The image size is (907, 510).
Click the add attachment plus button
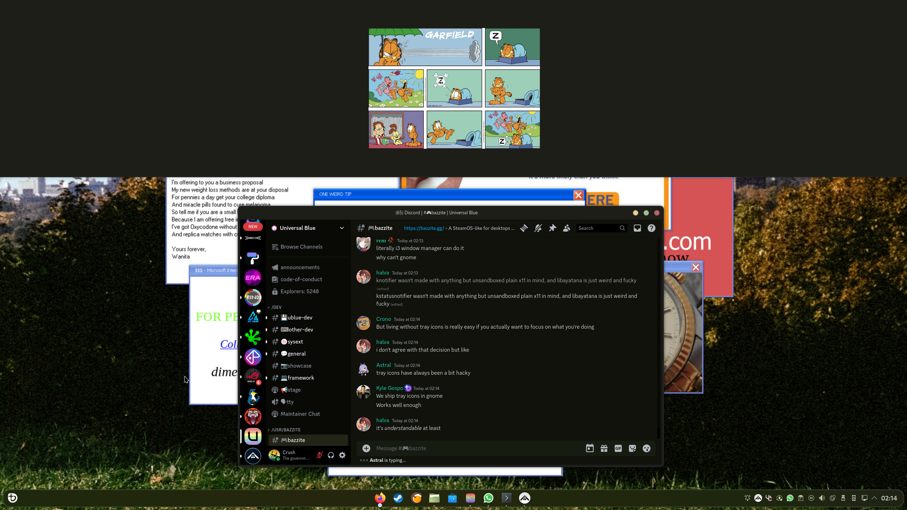coord(366,448)
